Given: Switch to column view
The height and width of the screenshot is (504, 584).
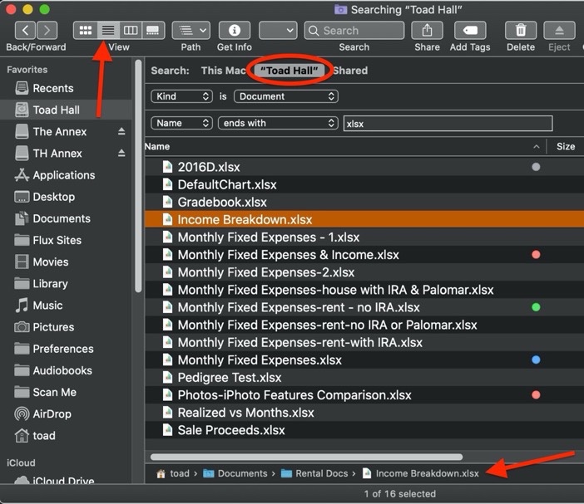Looking at the screenshot, I should (131, 30).
